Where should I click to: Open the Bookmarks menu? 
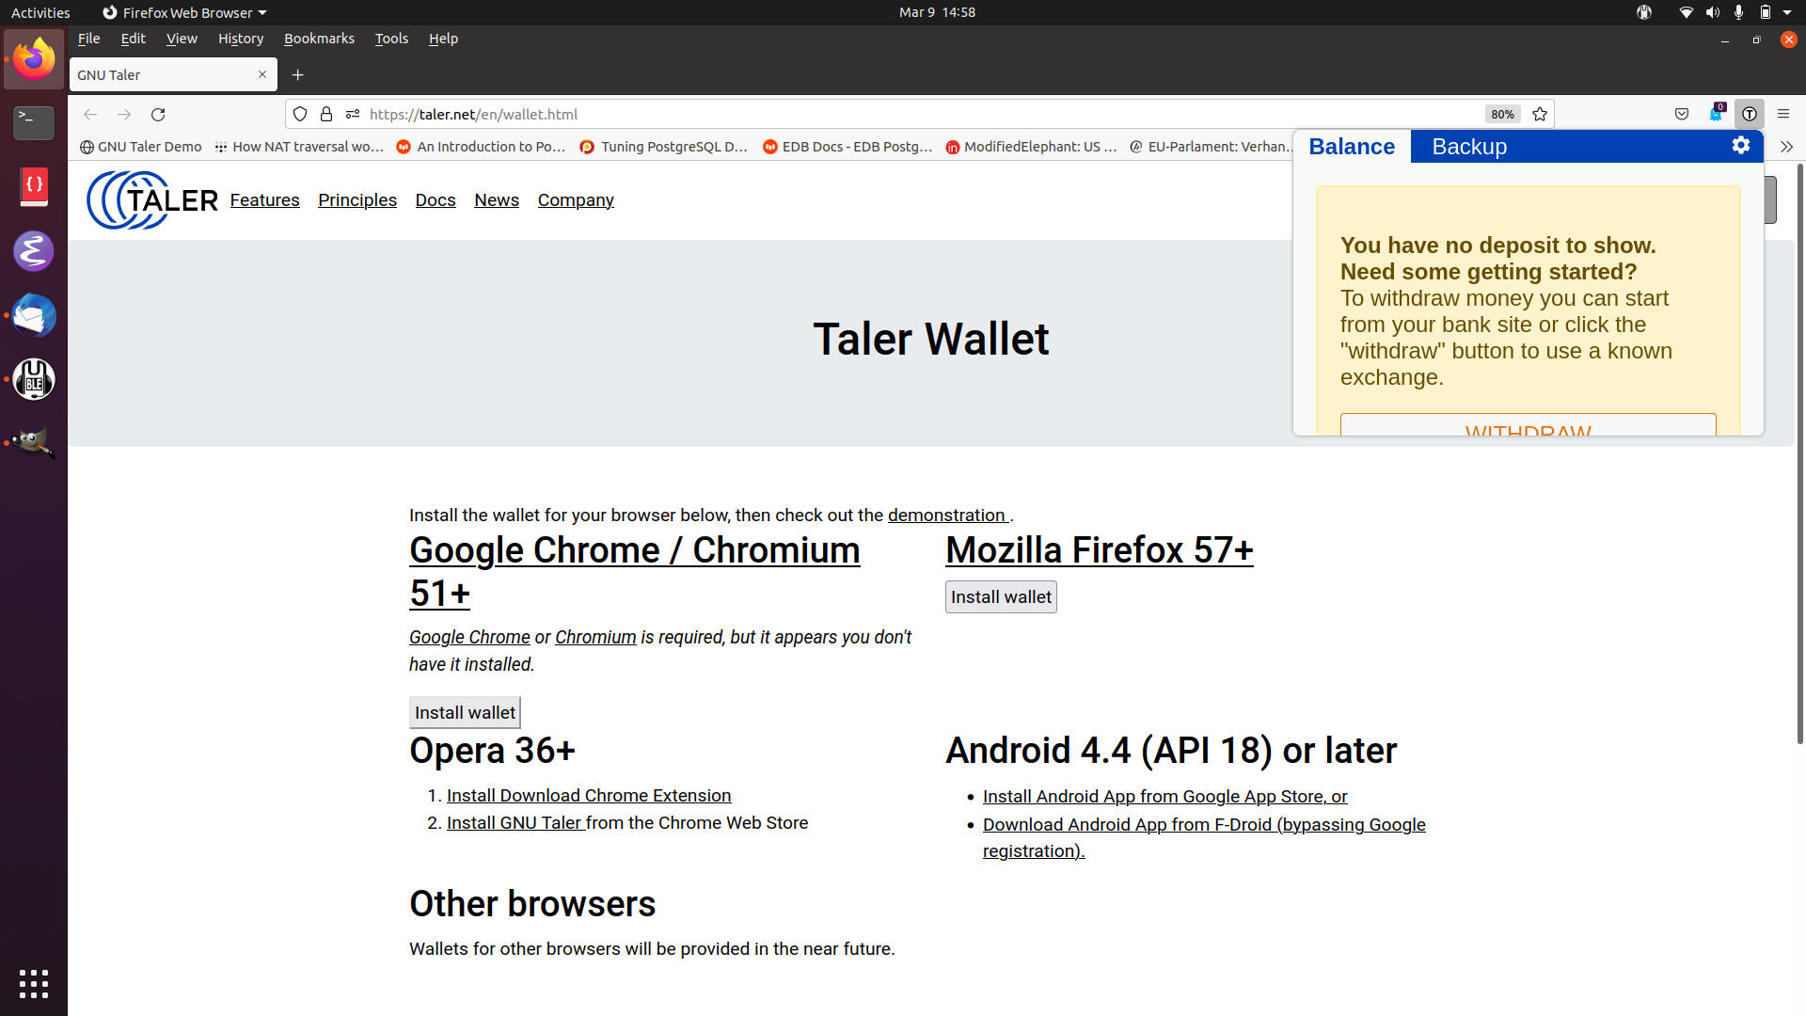(x=319, y=39)
